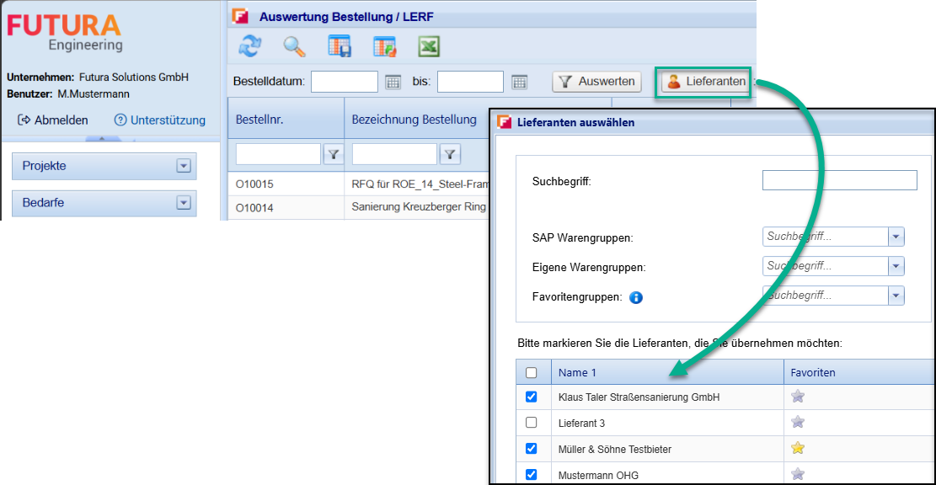Click the Bestellnr. filter text field
The height and width of the screenshot is (485, 936).
click(278, 154)
